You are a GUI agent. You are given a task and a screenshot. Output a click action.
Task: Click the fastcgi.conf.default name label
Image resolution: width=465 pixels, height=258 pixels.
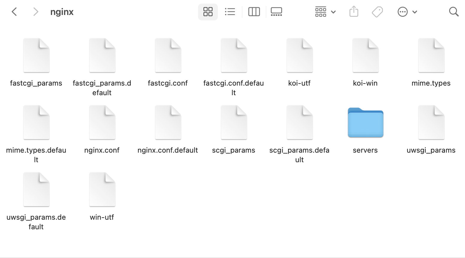coord(234,88)
